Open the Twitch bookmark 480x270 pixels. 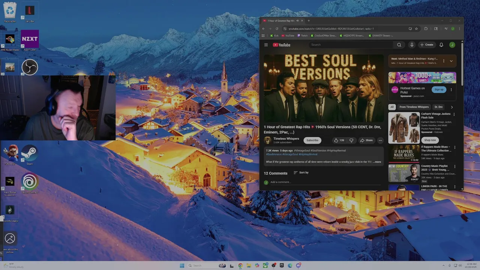tap(303, 36)
